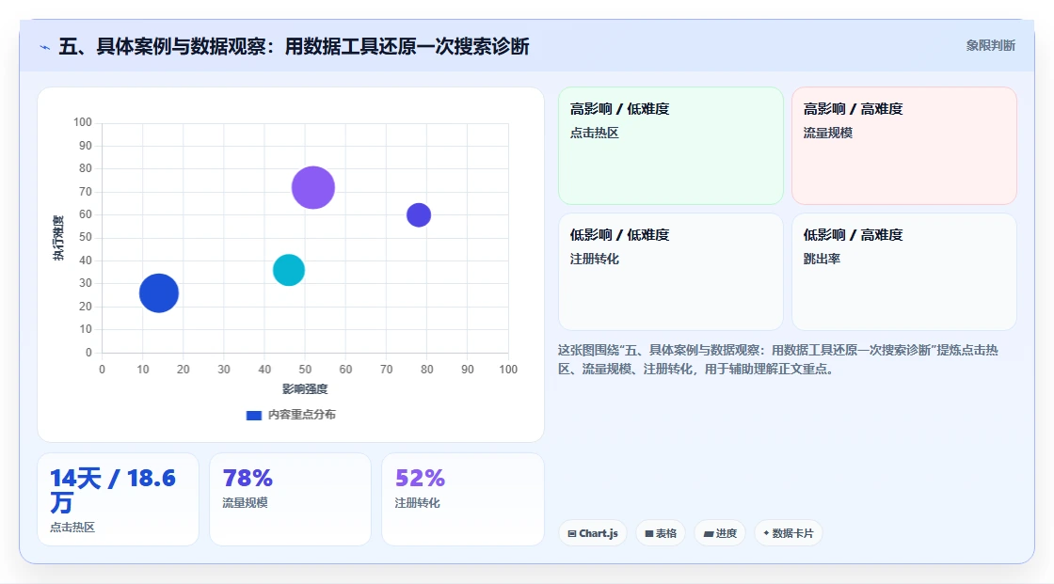Toggle the 内容重点分布 legend swatch

(253, 416)
